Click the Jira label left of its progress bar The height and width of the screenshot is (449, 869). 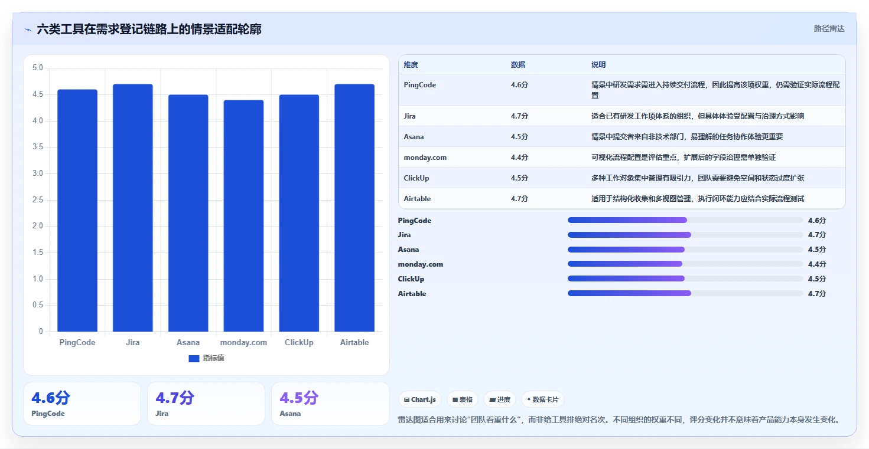point(405,235)
